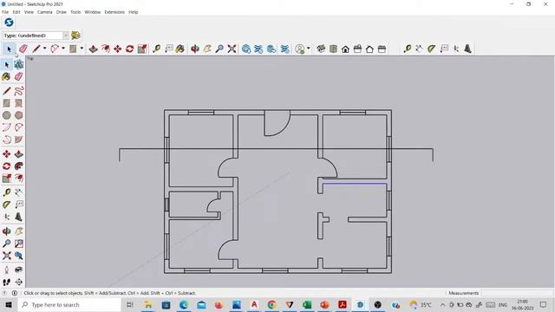Switch to Back view house icon

pos(369,49)
